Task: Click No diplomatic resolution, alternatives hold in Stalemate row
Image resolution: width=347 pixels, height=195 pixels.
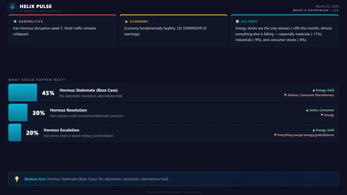Action: 91,96
